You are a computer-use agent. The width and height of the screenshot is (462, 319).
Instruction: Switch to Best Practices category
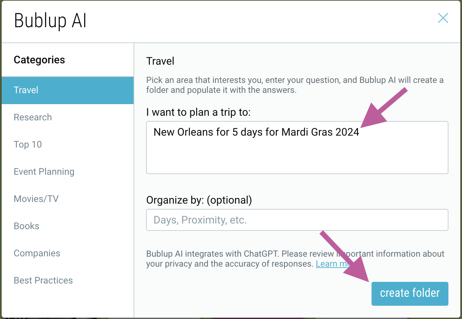coord(43,281)
